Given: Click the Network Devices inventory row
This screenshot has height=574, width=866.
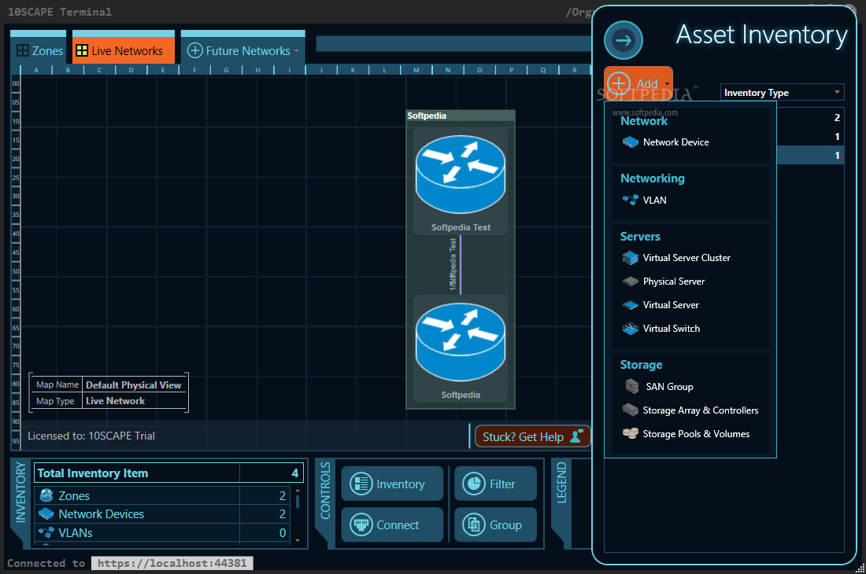Looking at the screenshot, I should click(162, 514).
